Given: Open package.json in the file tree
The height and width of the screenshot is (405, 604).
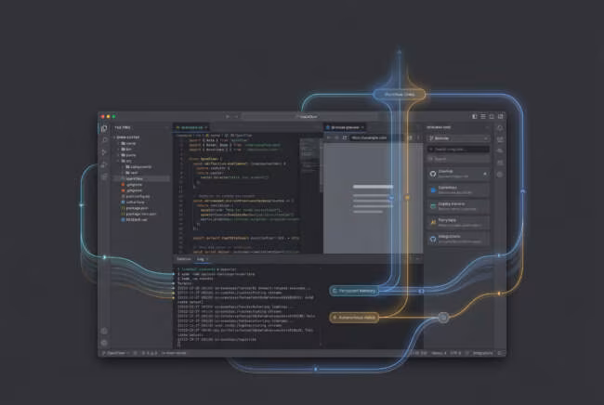Looking at the screenshot, I should tap(134, 208).
